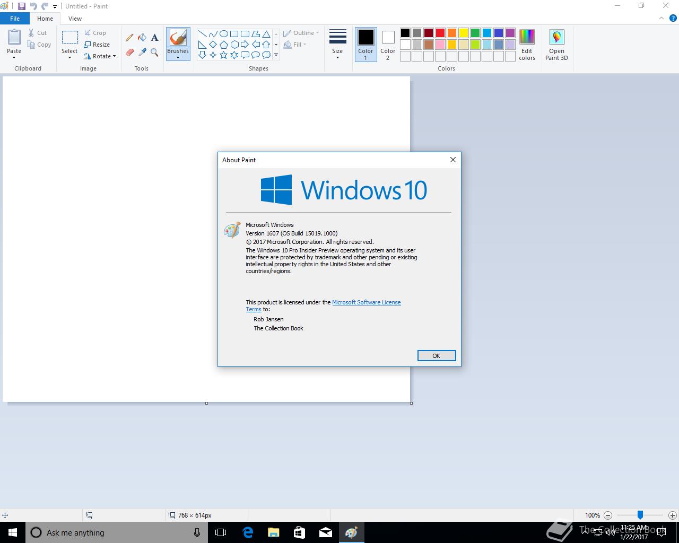
Task: Switch to the Home tab
Action: point(45,19)
